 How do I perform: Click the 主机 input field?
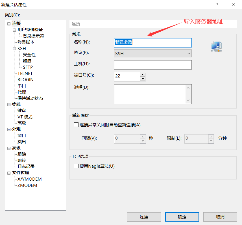coord(153,65)
